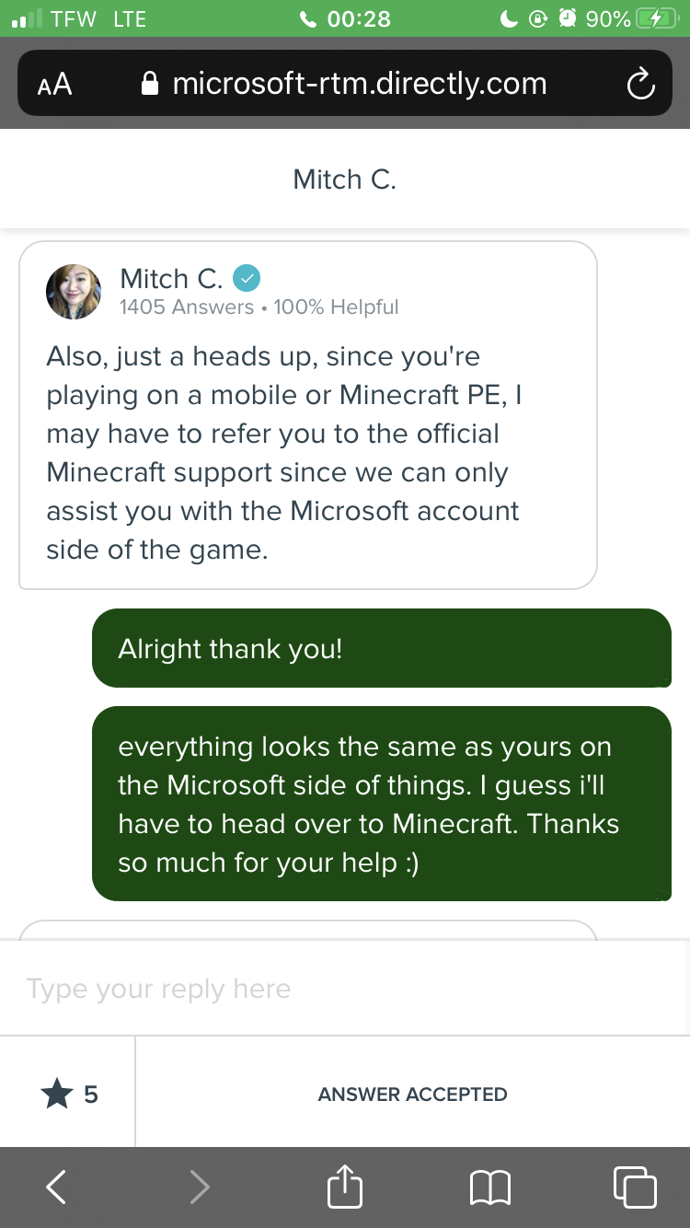Tap the microsoft-rtm.directly.com address bar

[359, 85]
